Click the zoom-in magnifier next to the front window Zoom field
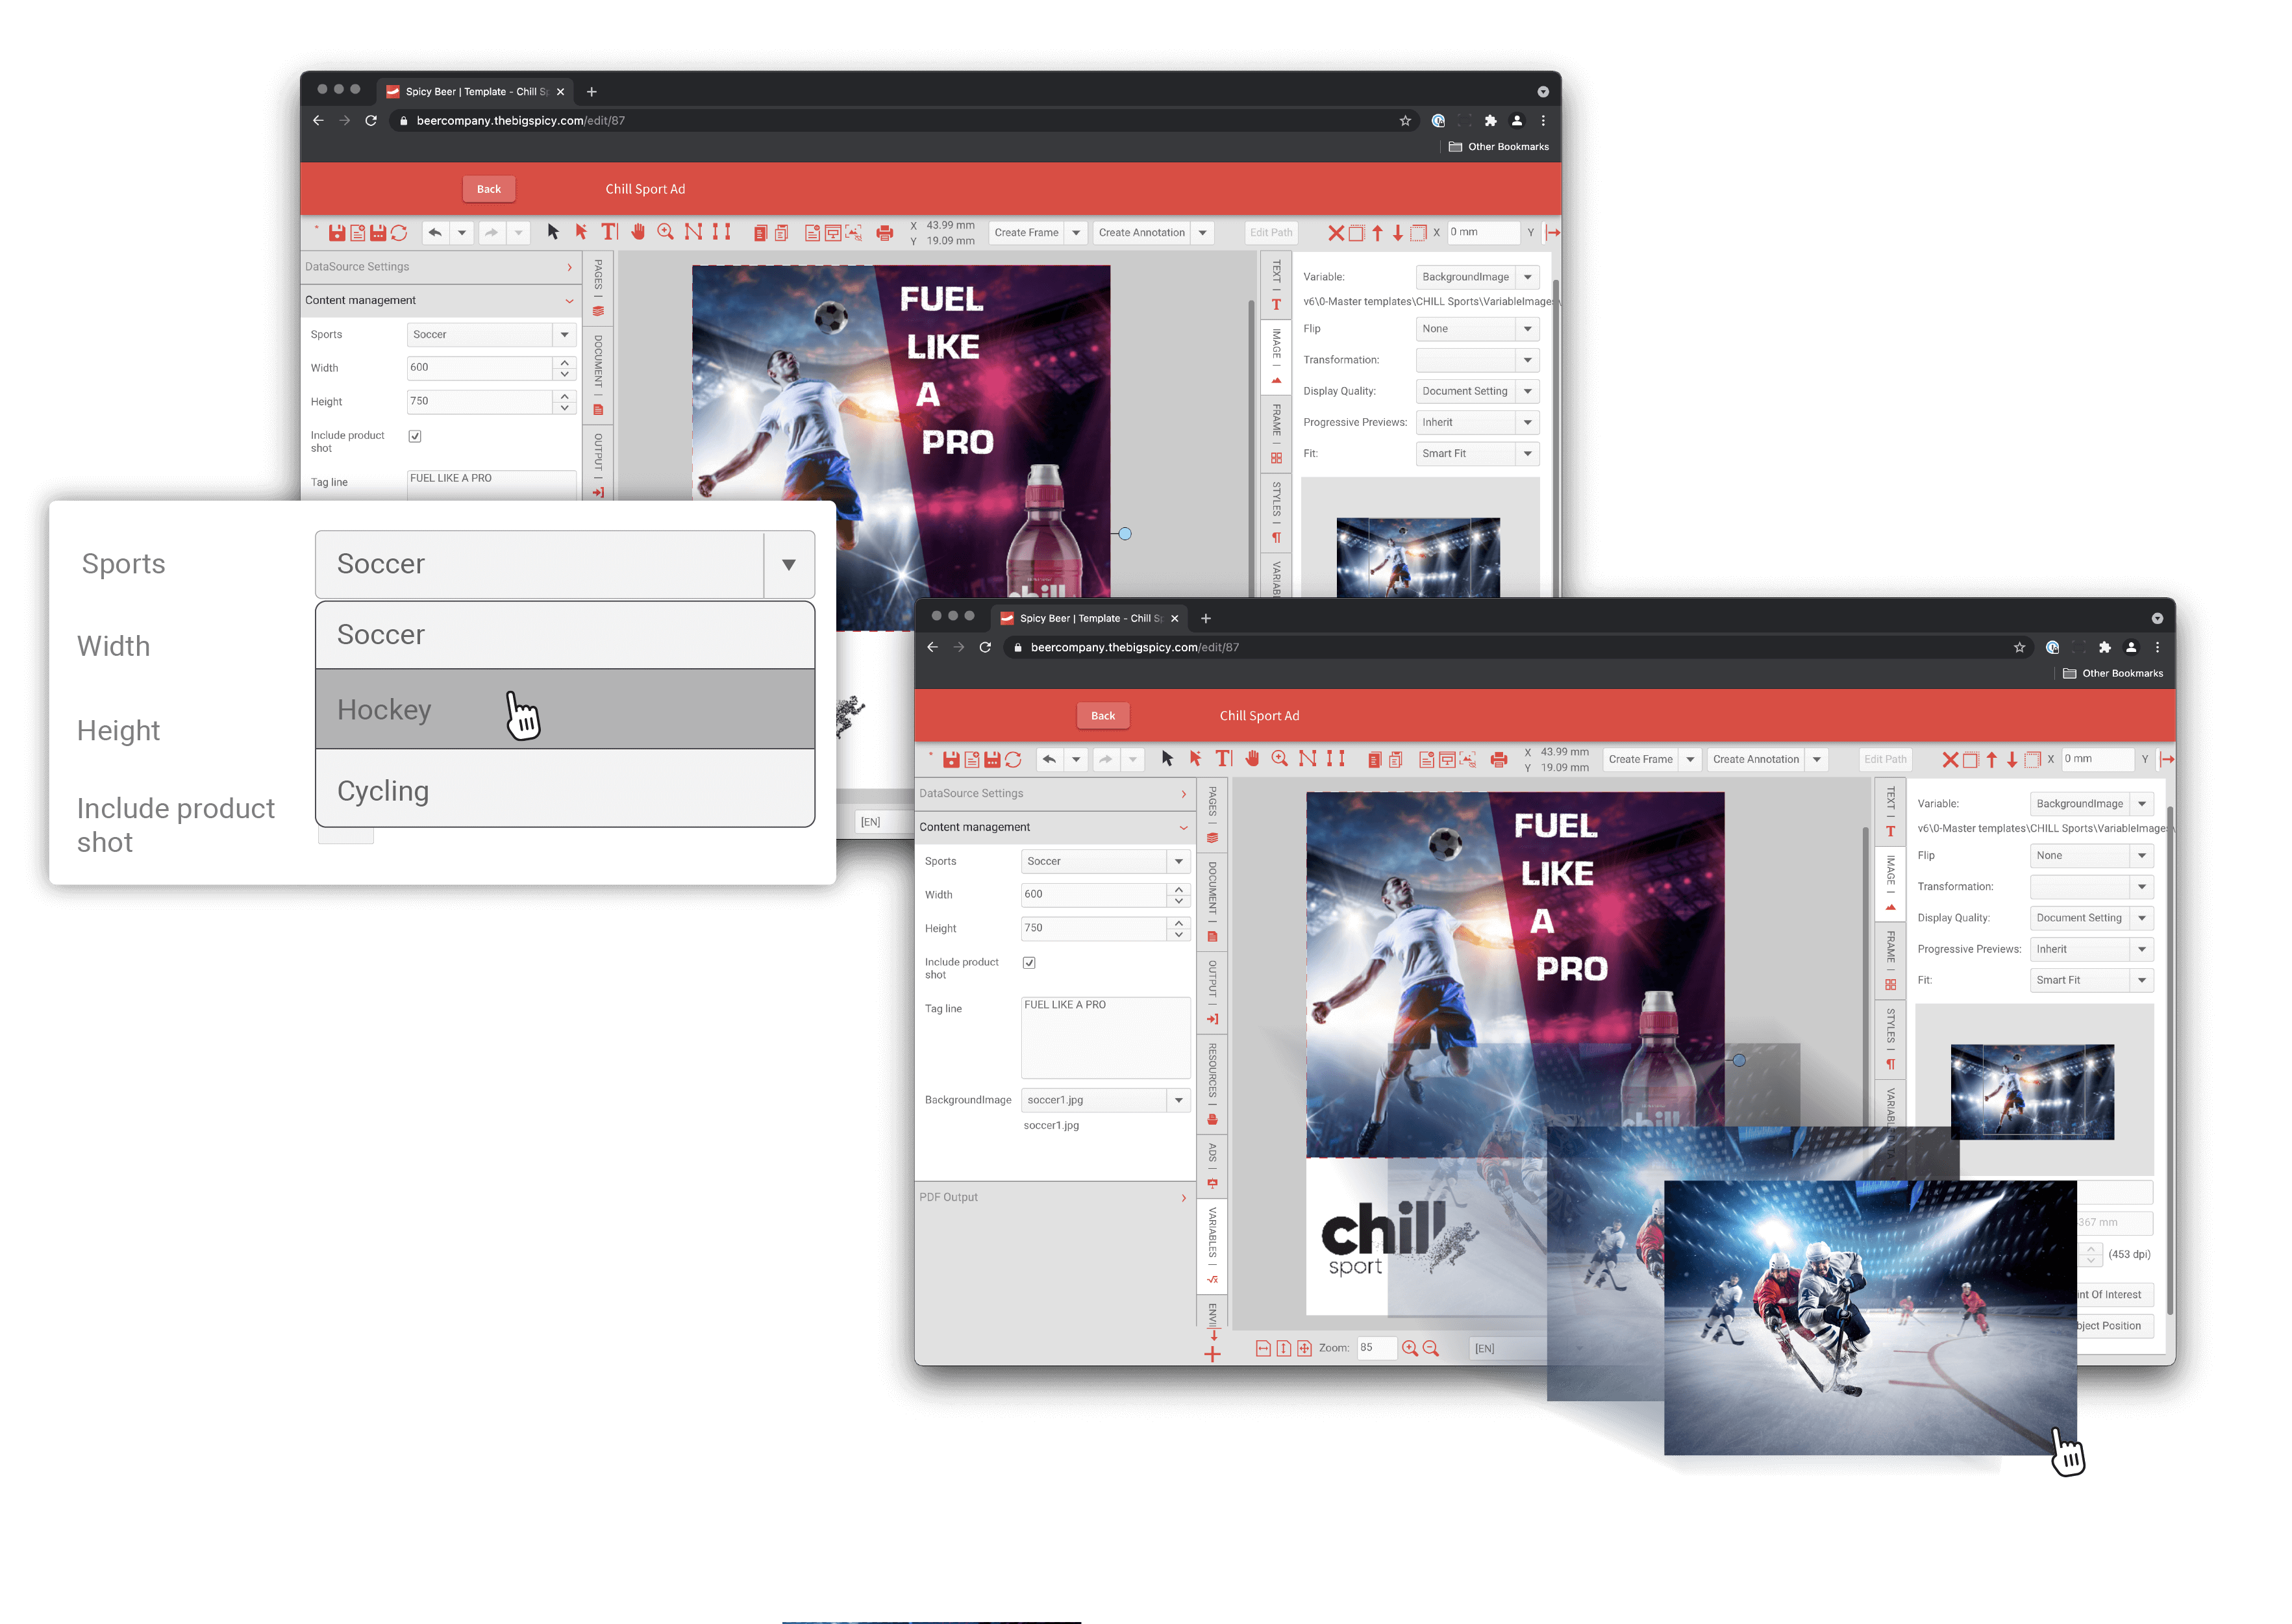This screenshot has width=2292, height=1624. tap(1410, 1348)
